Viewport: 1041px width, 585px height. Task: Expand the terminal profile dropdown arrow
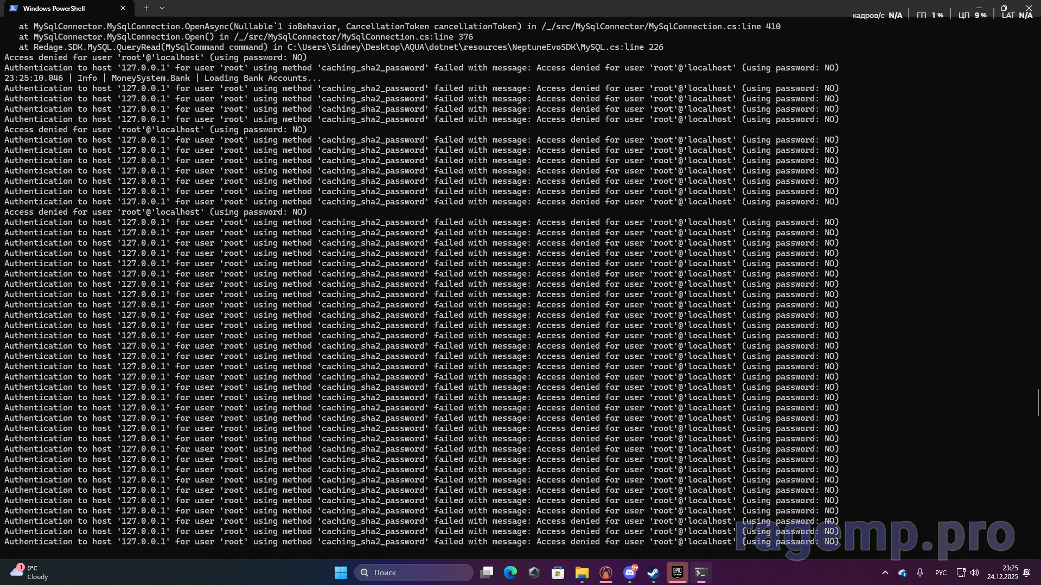pyautogui.click(x=162, y=8)
